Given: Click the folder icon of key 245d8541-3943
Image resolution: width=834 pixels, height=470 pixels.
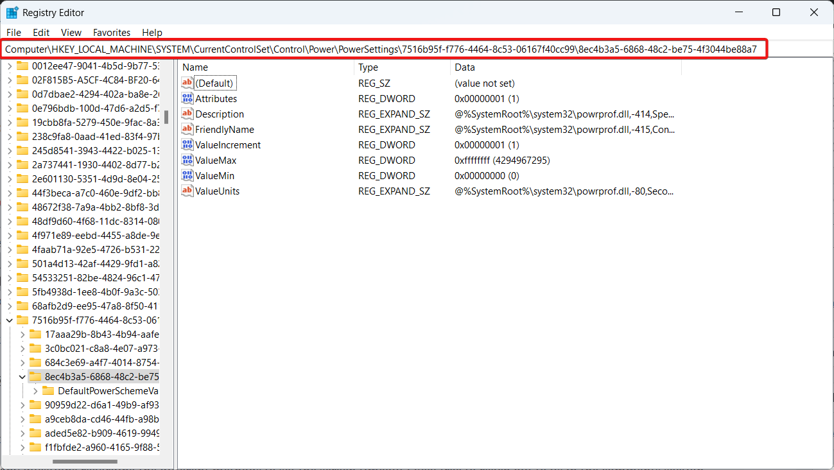Looking at the screenshot, I should (x=22, y=150).
